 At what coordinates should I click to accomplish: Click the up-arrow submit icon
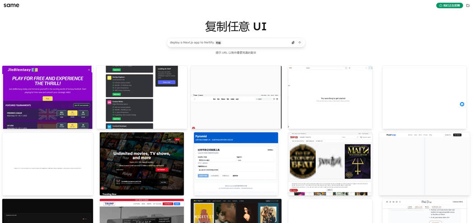300,42
